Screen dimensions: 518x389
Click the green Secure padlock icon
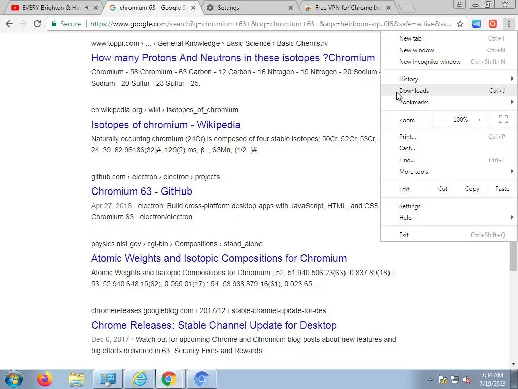54,24
